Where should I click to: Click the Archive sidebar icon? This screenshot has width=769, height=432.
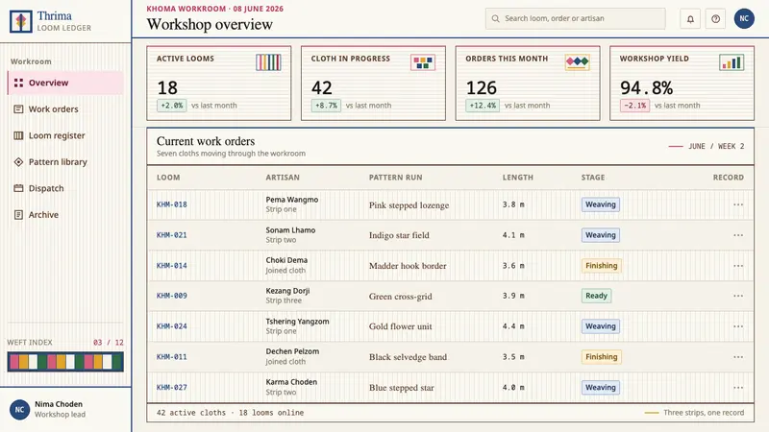pyautogui.click(x=18, y=214)
